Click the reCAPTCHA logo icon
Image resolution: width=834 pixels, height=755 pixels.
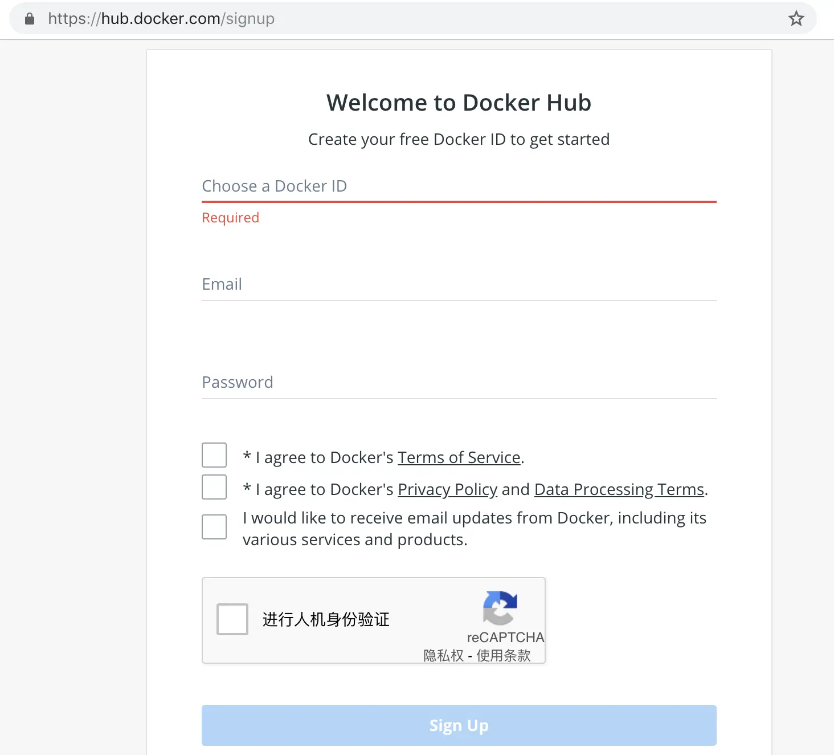(x=500, y=608)
